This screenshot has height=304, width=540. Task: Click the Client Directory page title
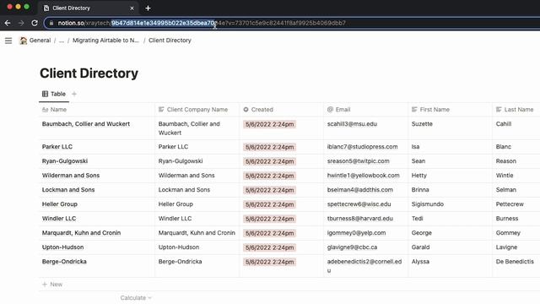point(89,73)
